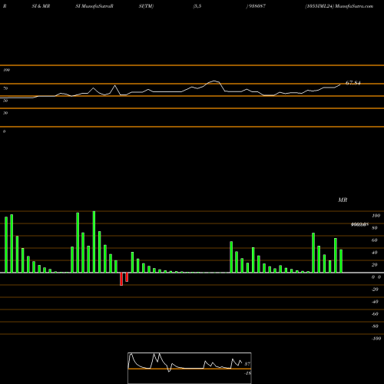
Task: Select the RSI axis label 50
Action: [x=5, y=101]
